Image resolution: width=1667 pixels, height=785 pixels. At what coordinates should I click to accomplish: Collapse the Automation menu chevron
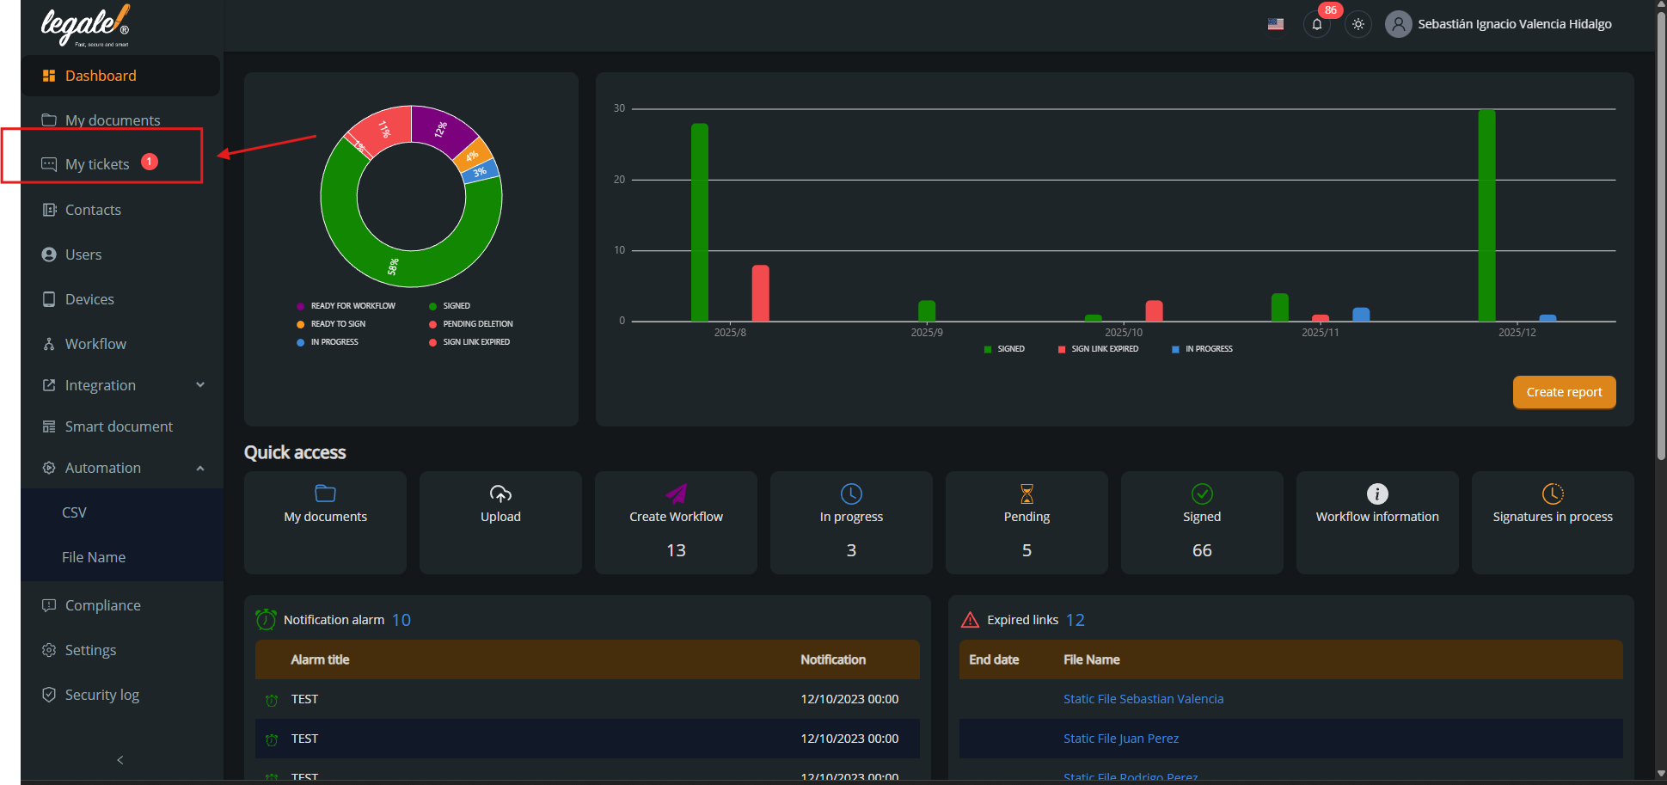tap(200, 468)
